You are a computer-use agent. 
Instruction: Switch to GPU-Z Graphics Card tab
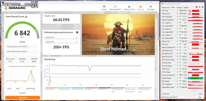pyautogui.click(x=165, y=8)
